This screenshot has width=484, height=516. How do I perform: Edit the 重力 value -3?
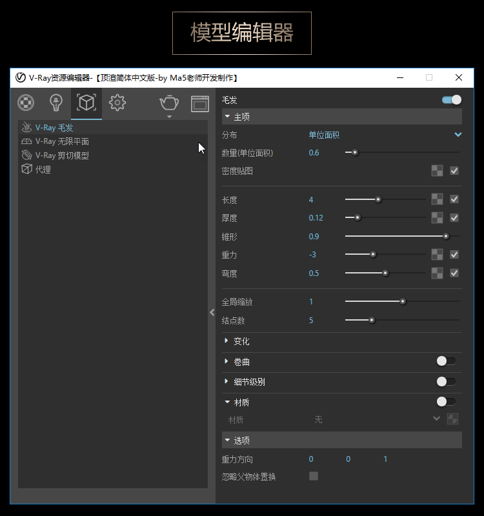pyautogui.click(x=312, y=255)
